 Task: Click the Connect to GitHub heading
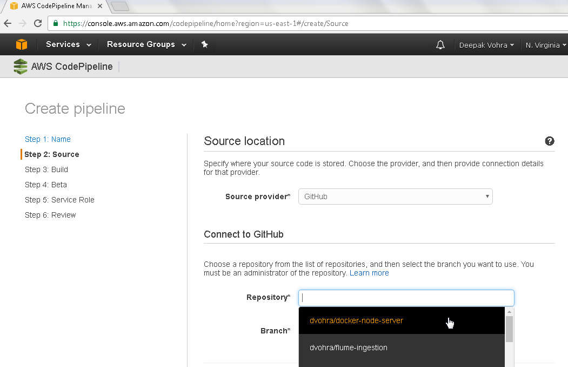[243, 234]
